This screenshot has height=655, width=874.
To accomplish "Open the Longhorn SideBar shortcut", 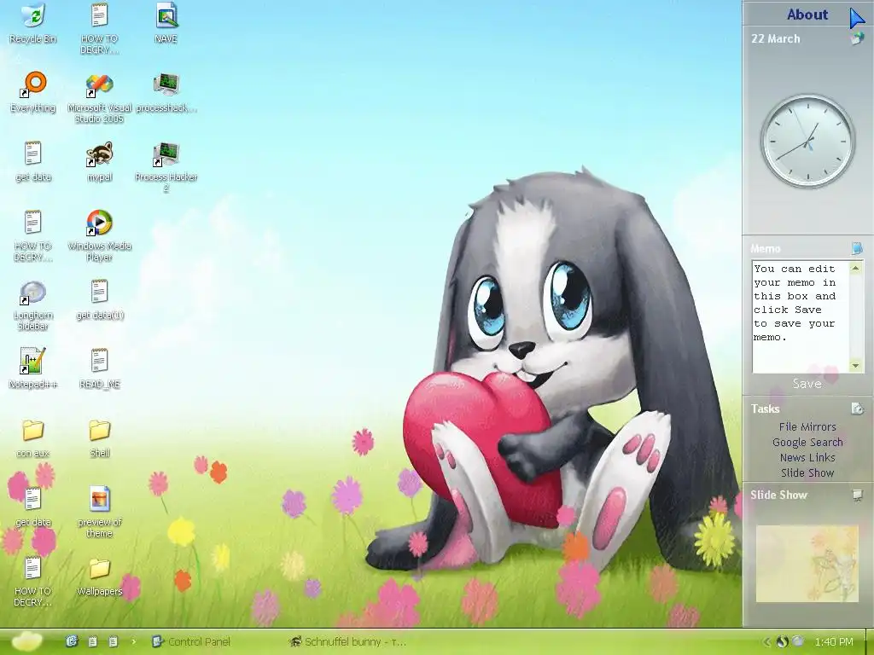I will 33,305.
